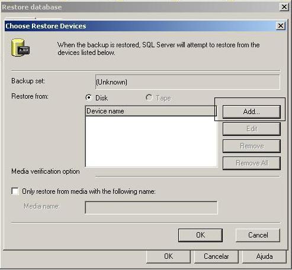
Task: Click Cancel in Choose Restore Devices dialog
Action: (258, 235)
